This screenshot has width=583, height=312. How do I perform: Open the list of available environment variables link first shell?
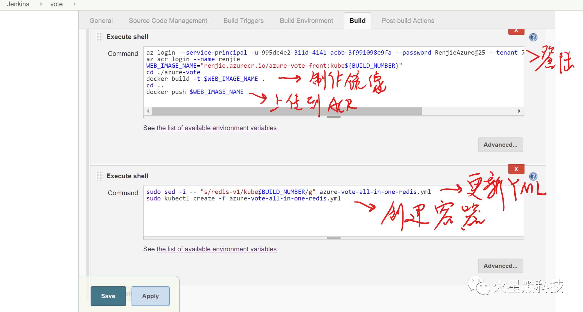pos(217,128)
